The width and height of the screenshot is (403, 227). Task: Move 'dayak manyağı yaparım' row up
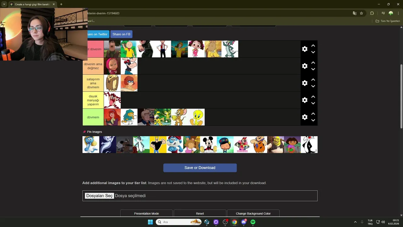(313, 97)
